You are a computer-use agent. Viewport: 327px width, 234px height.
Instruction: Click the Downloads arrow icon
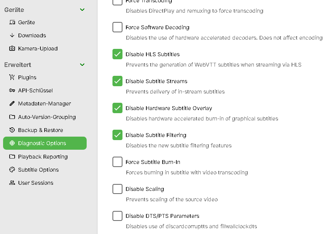pyautogui.click(x=12, y=35)
